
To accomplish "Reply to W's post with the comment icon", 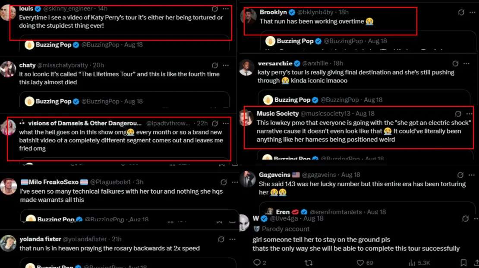I will point(257,262).
